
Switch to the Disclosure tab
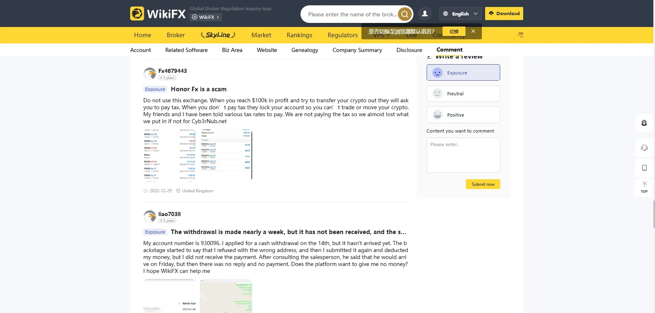(x=409, y=50)
